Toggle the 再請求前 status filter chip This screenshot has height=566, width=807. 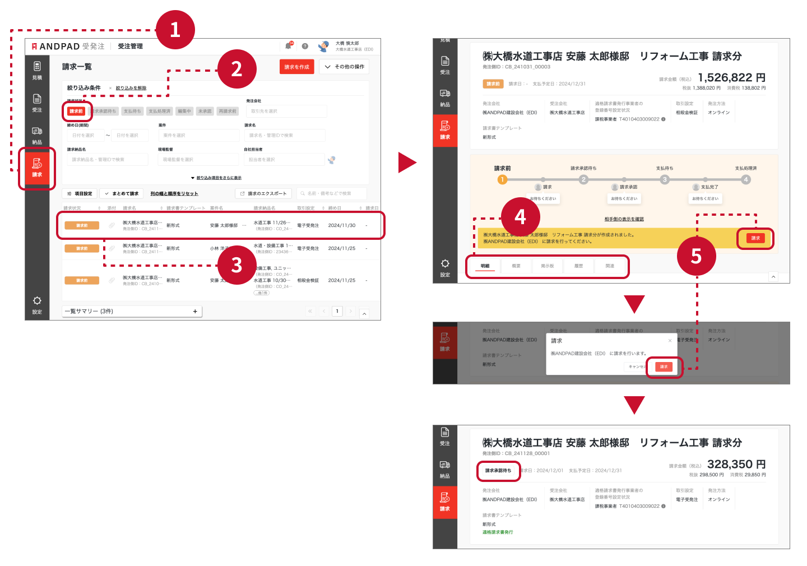pos(228,111)
